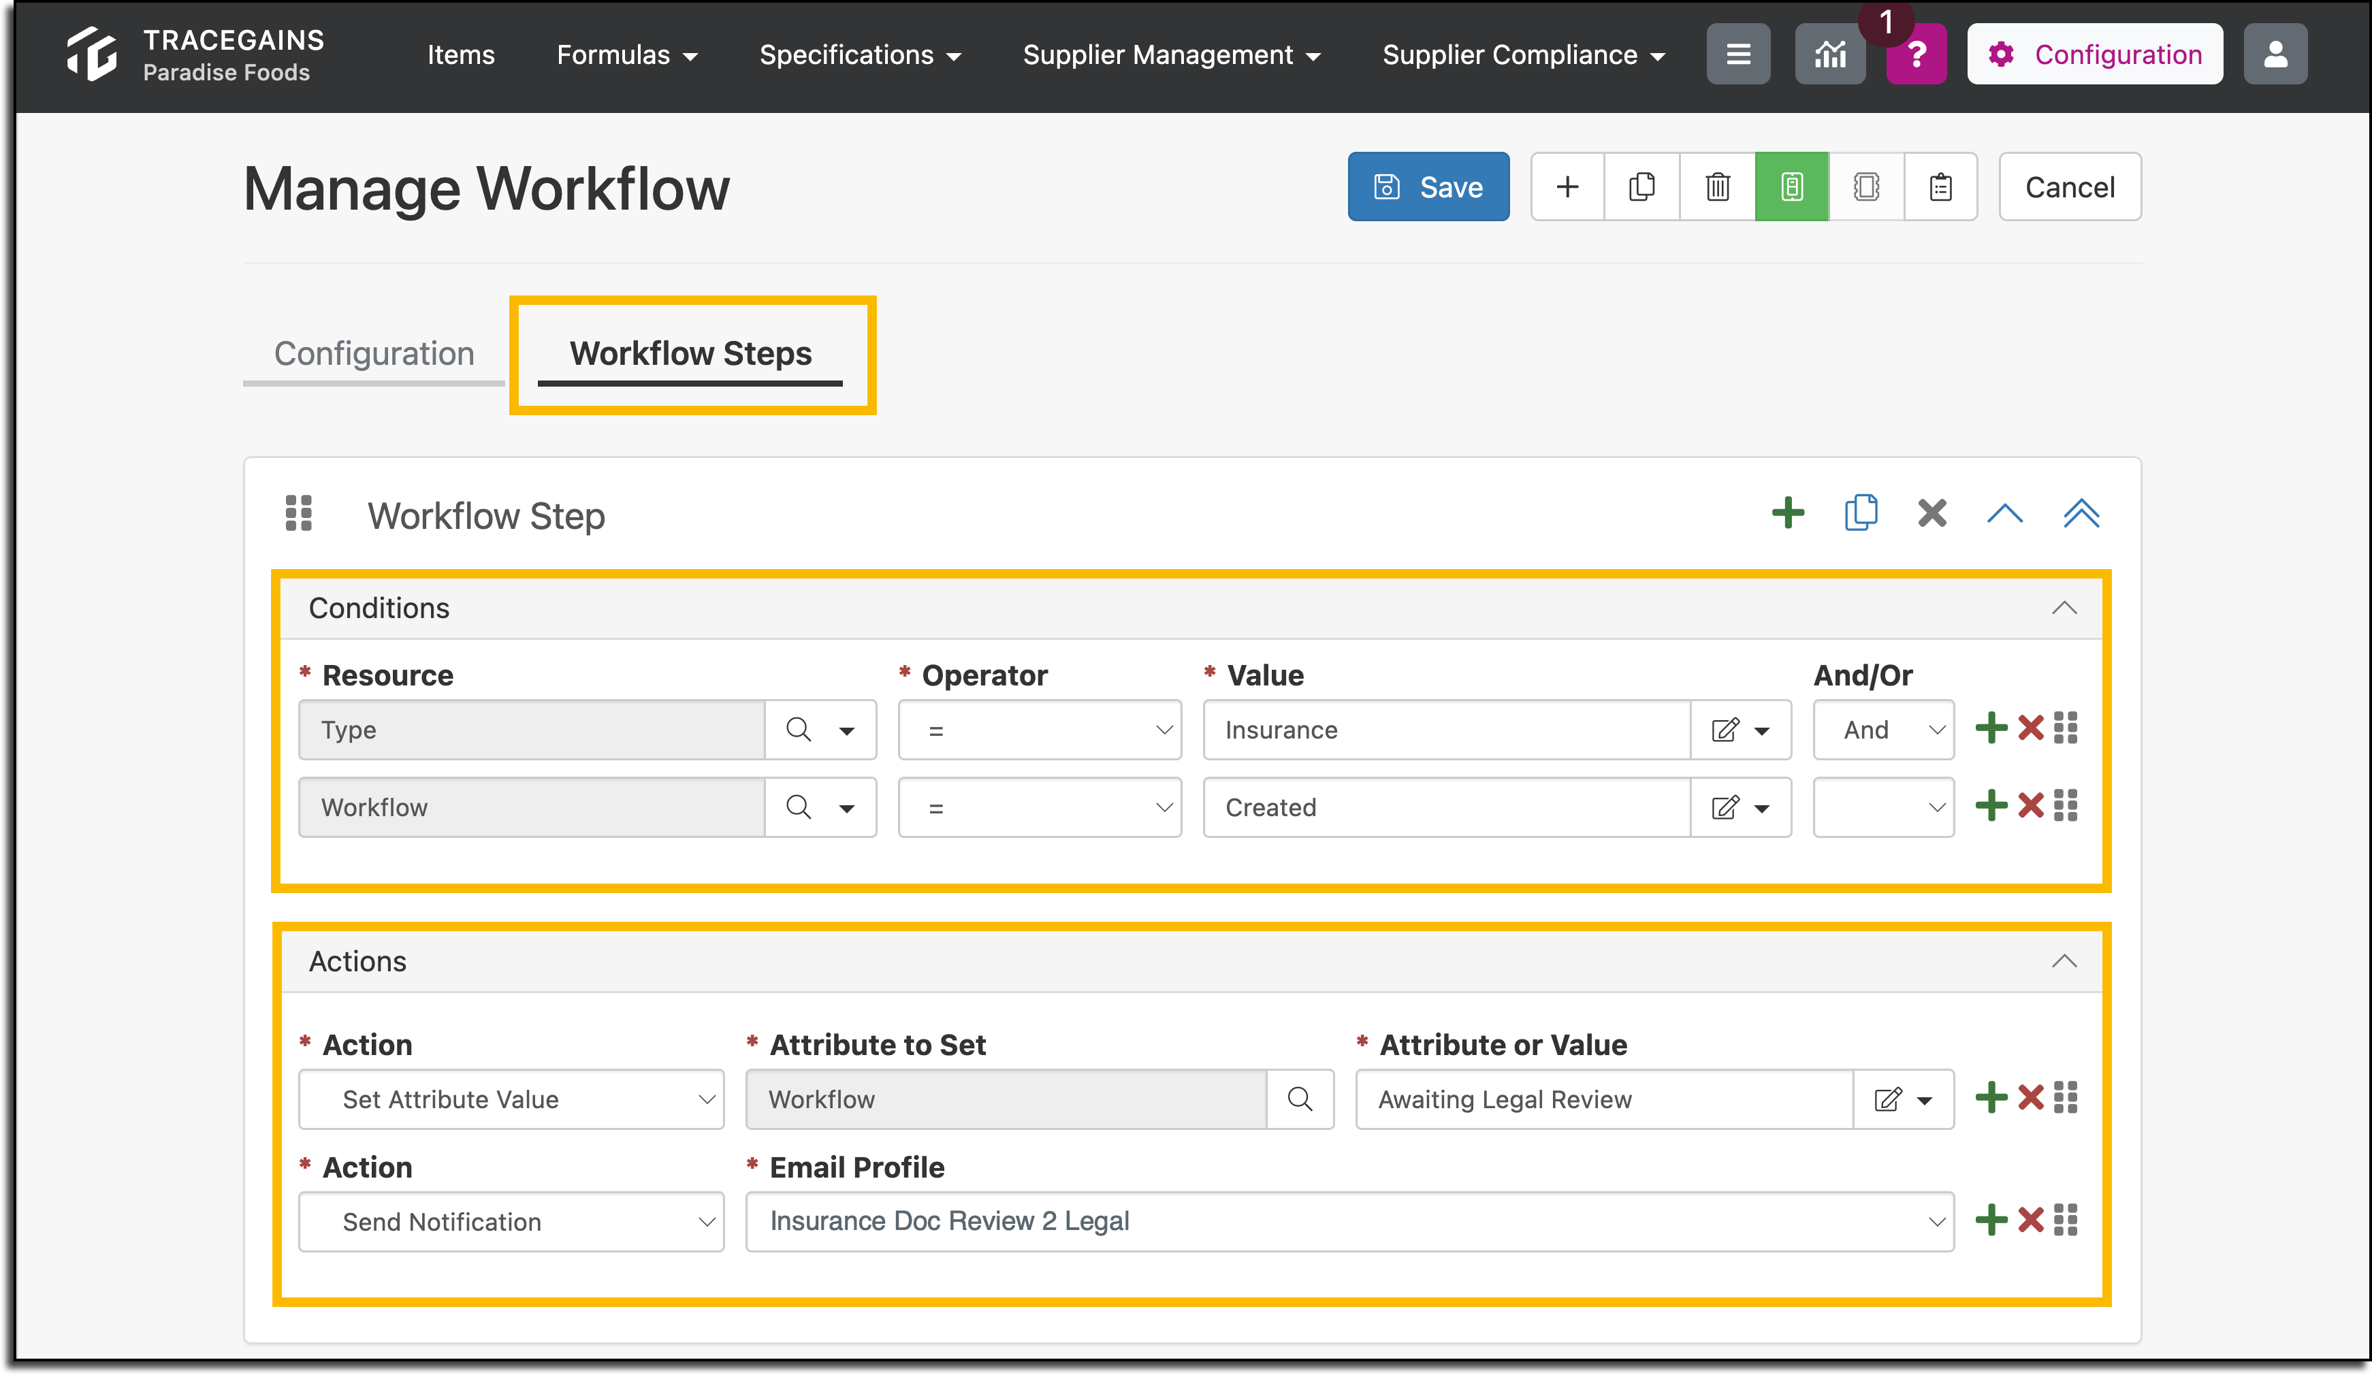Viewport: 2372px width, 1375px height.
Task: Click the Awaiting Legal Review value field
Action: click(1604, 1099)
